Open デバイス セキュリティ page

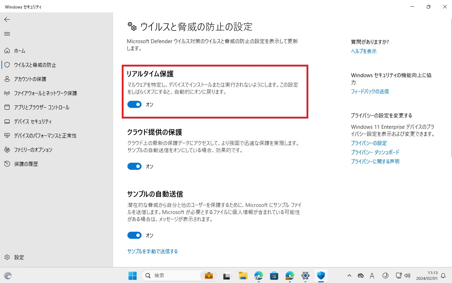coord(57,121)
